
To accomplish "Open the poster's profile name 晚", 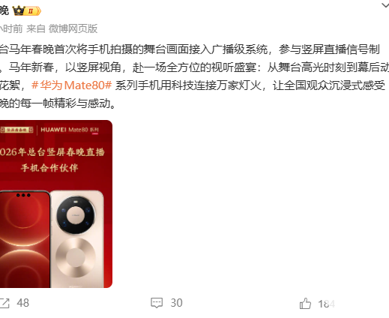I will (x=4, y=11).
